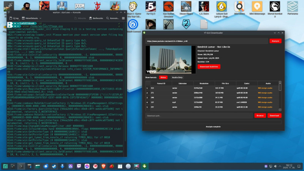This screenshot has height=171, width=304.
Task: Open Ubisoft Connect desktop icon
Action: tap(133, 24)
